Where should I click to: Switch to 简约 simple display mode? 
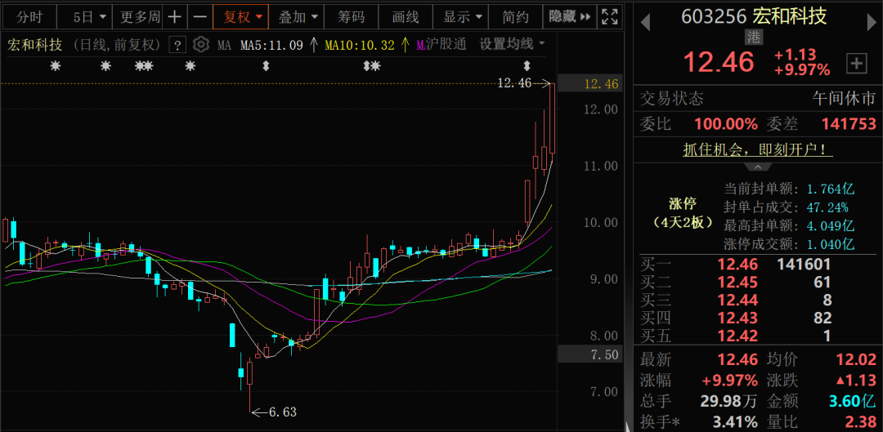pos(515,17)
